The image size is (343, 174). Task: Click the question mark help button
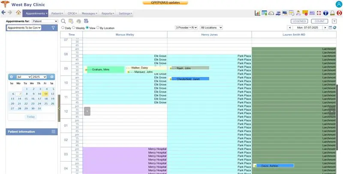tap(334, 21)
